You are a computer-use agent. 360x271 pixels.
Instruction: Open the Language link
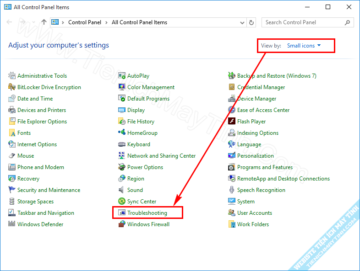[249, 144]
